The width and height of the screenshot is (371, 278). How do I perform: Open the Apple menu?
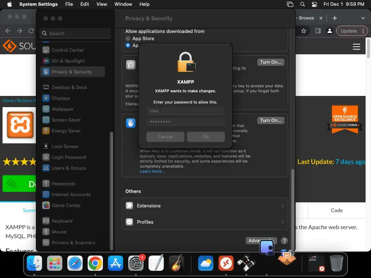(x=9, y=4)
